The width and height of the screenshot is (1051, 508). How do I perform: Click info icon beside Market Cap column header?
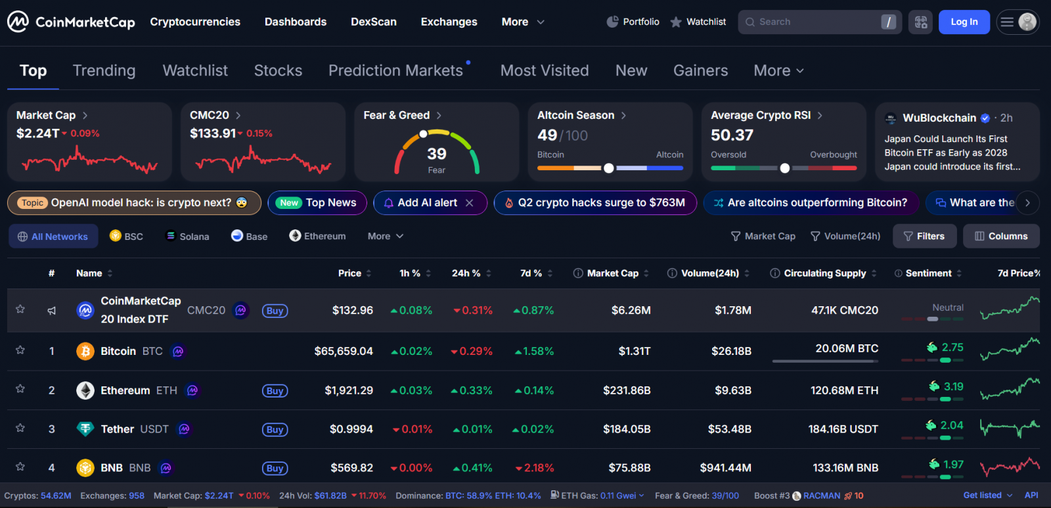[578, 273]
